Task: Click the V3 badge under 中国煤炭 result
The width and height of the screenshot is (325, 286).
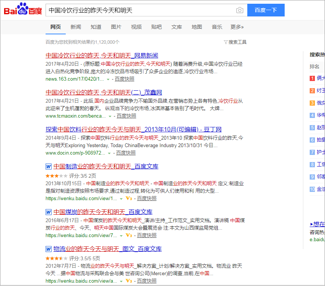Action: point(129,235)
